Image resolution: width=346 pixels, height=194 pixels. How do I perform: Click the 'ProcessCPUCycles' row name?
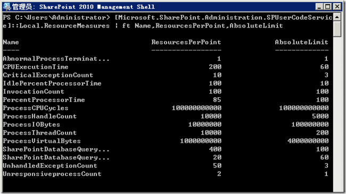point(36,108)
